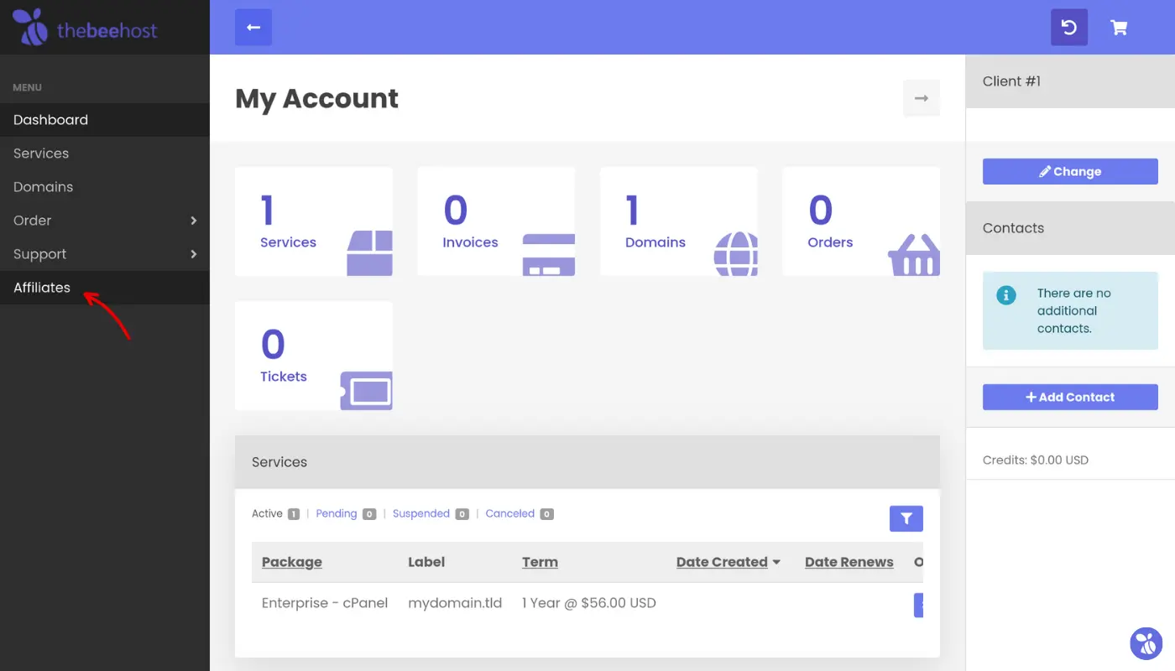Click the thebeehost logo
This screenshot has width=1175, height=671.
(x=85, y=28)
